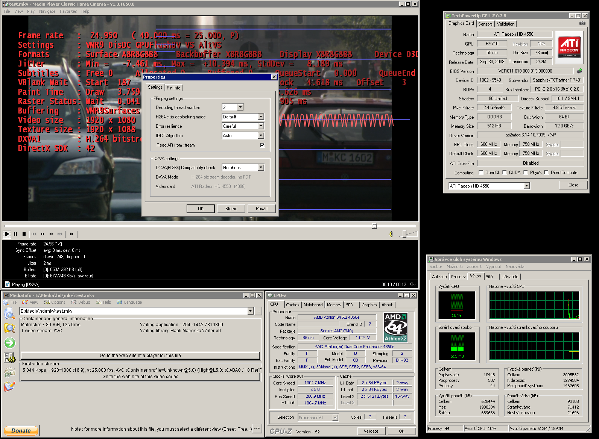The image size is (599, 439).
Task: Open CPU-Z processor Selection dropdown
Action: click(335, 418)
